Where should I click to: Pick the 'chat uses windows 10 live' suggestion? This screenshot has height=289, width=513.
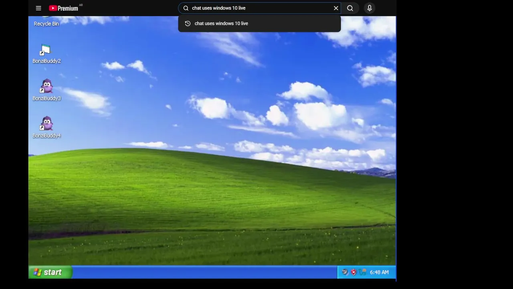(259, 23)
